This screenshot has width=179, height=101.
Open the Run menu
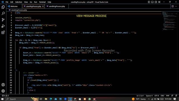(x=36, y=2)
